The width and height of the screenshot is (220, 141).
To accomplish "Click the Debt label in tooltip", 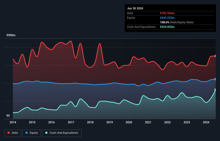I will click(130, 13).
